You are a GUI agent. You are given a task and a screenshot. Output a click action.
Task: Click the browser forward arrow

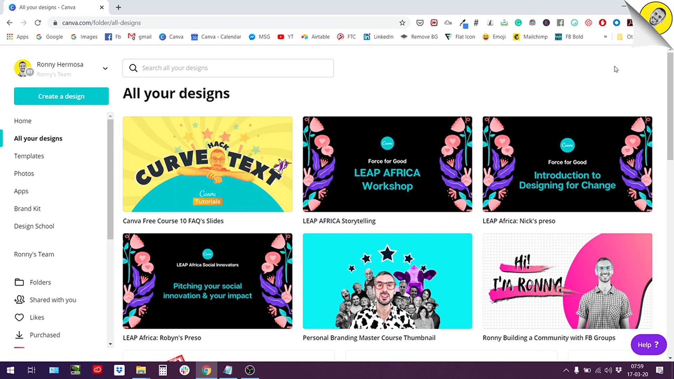point(24,23)
